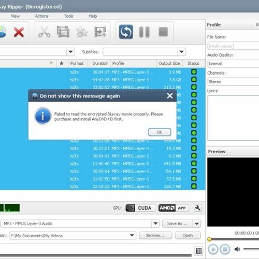
Task: Open the Save As dropdown arrow
Action: (x=197, y=224)
